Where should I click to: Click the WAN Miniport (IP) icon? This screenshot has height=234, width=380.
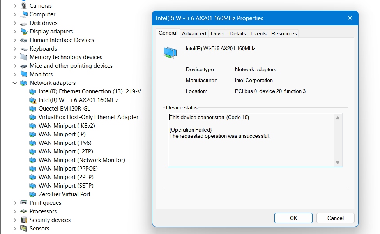(32, 134)
